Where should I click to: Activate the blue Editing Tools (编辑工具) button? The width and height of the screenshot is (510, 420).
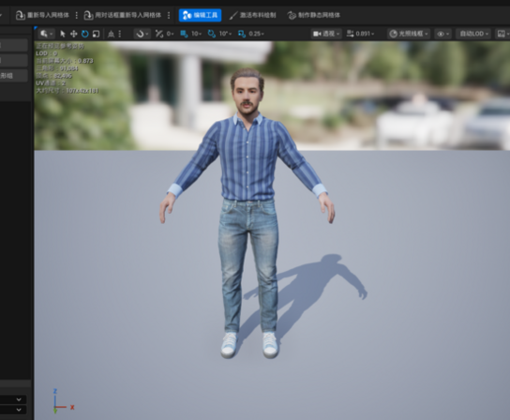(200, 15)
